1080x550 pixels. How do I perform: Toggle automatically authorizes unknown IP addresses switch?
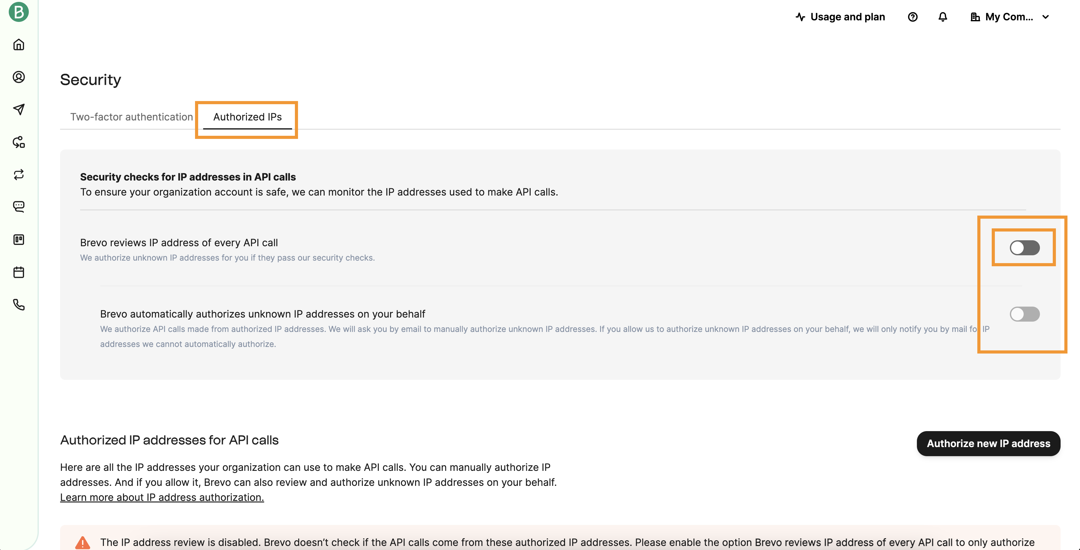(1024, 314)
